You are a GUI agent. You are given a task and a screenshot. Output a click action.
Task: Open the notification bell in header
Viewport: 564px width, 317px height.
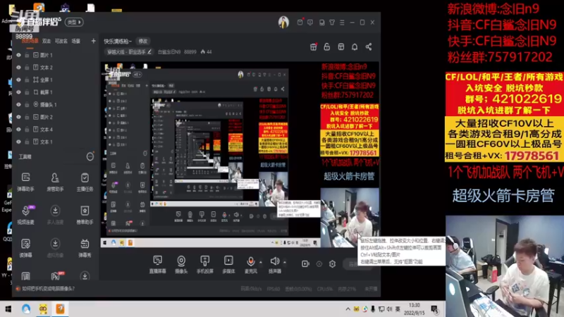[355, 46]
